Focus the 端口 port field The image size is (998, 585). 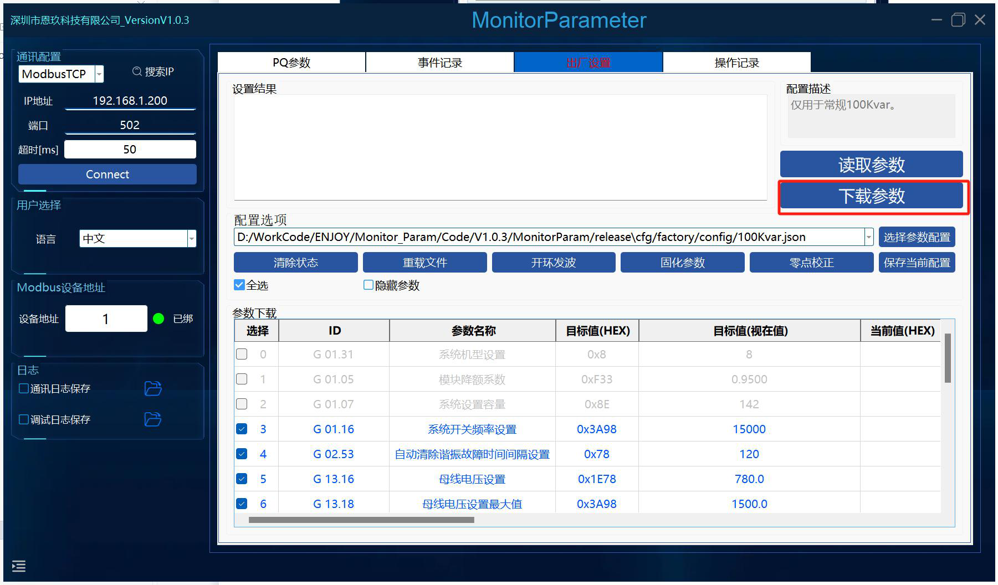(x=130, y=125)
